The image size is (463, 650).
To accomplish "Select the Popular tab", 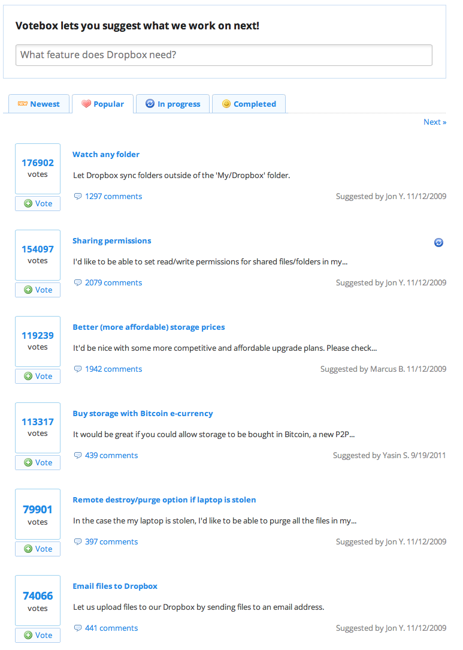I will tap(102, 104).
